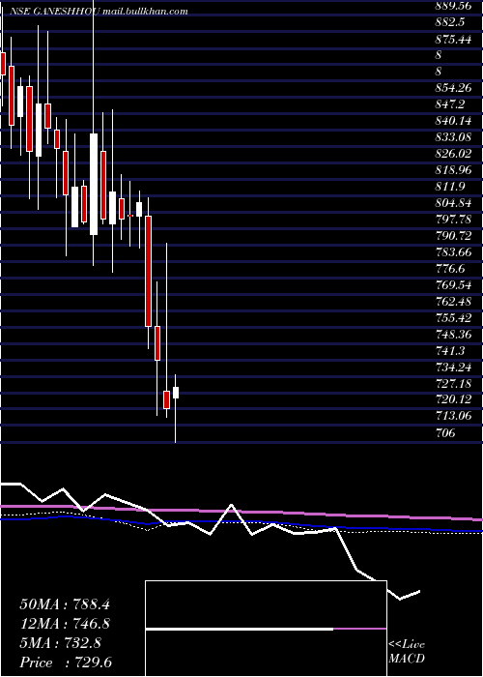Select the 776.6 price axis label

pos(450,269)
